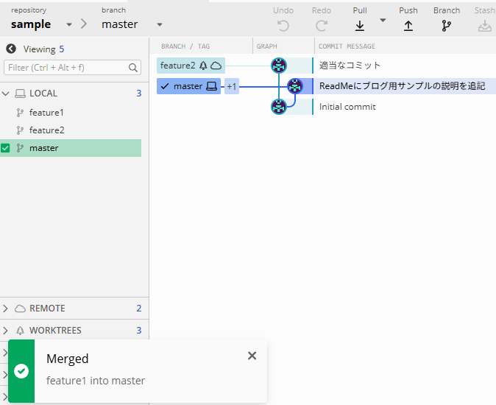Create a branch with Branch icon
Viewport: 496px width, 405px height.
pyautogui.click(x=447, y=26)
